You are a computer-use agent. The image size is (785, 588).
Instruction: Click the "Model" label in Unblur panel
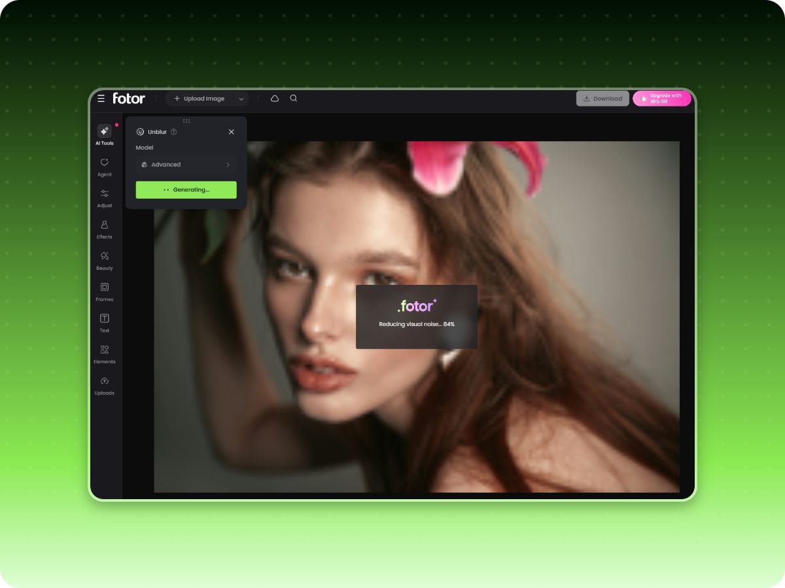pyautogui.click(x=145, y=148)
